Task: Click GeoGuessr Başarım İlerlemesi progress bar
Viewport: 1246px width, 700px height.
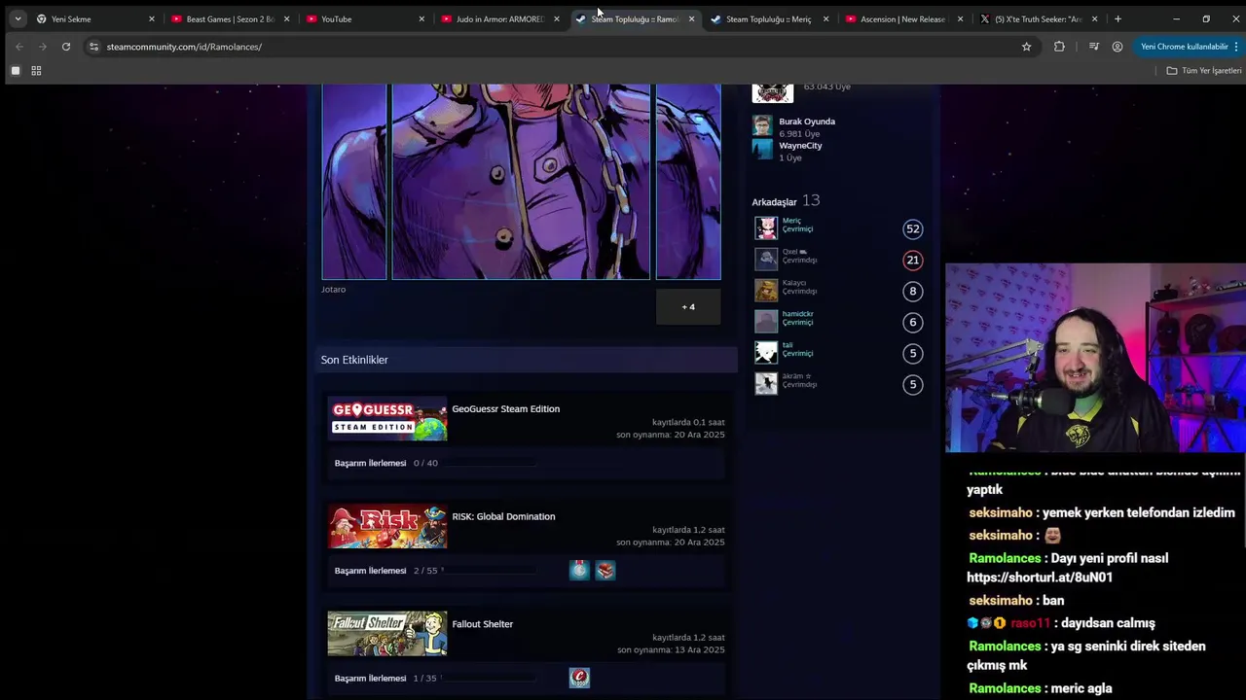Action: click(490, 464)
